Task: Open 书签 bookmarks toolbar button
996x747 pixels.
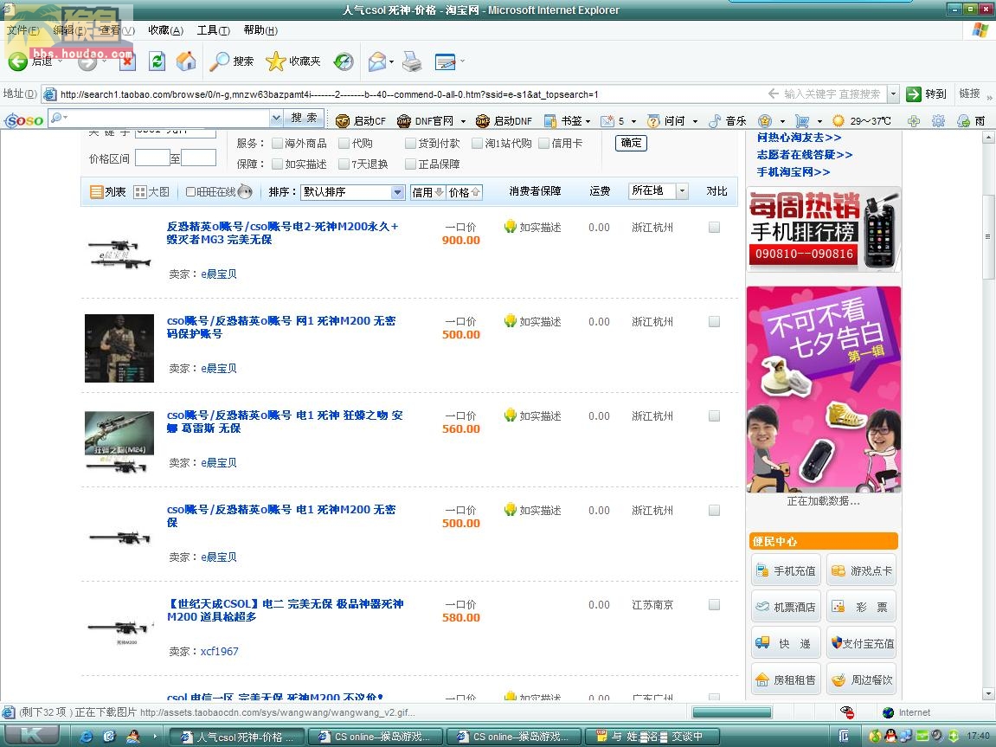Action: [564, 120]
